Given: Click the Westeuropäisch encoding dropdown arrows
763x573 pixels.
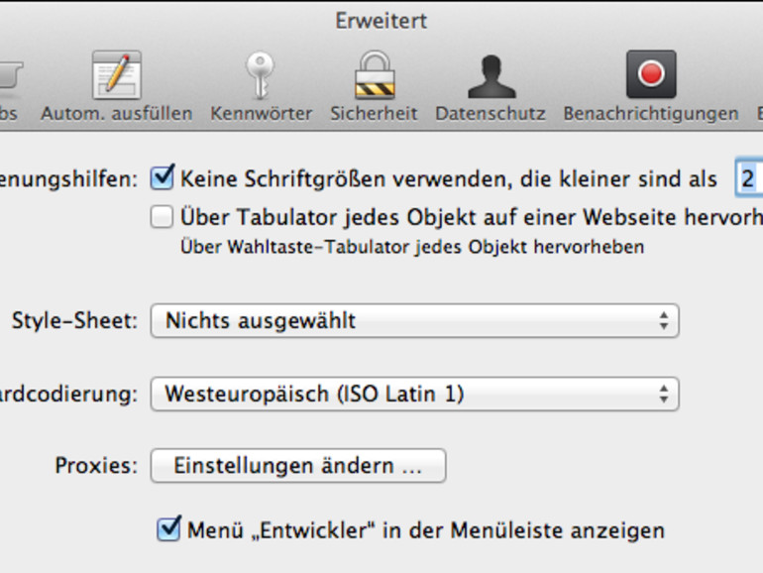Looking at the screenshot, I should pyautogui.click(x=664, y=394).
